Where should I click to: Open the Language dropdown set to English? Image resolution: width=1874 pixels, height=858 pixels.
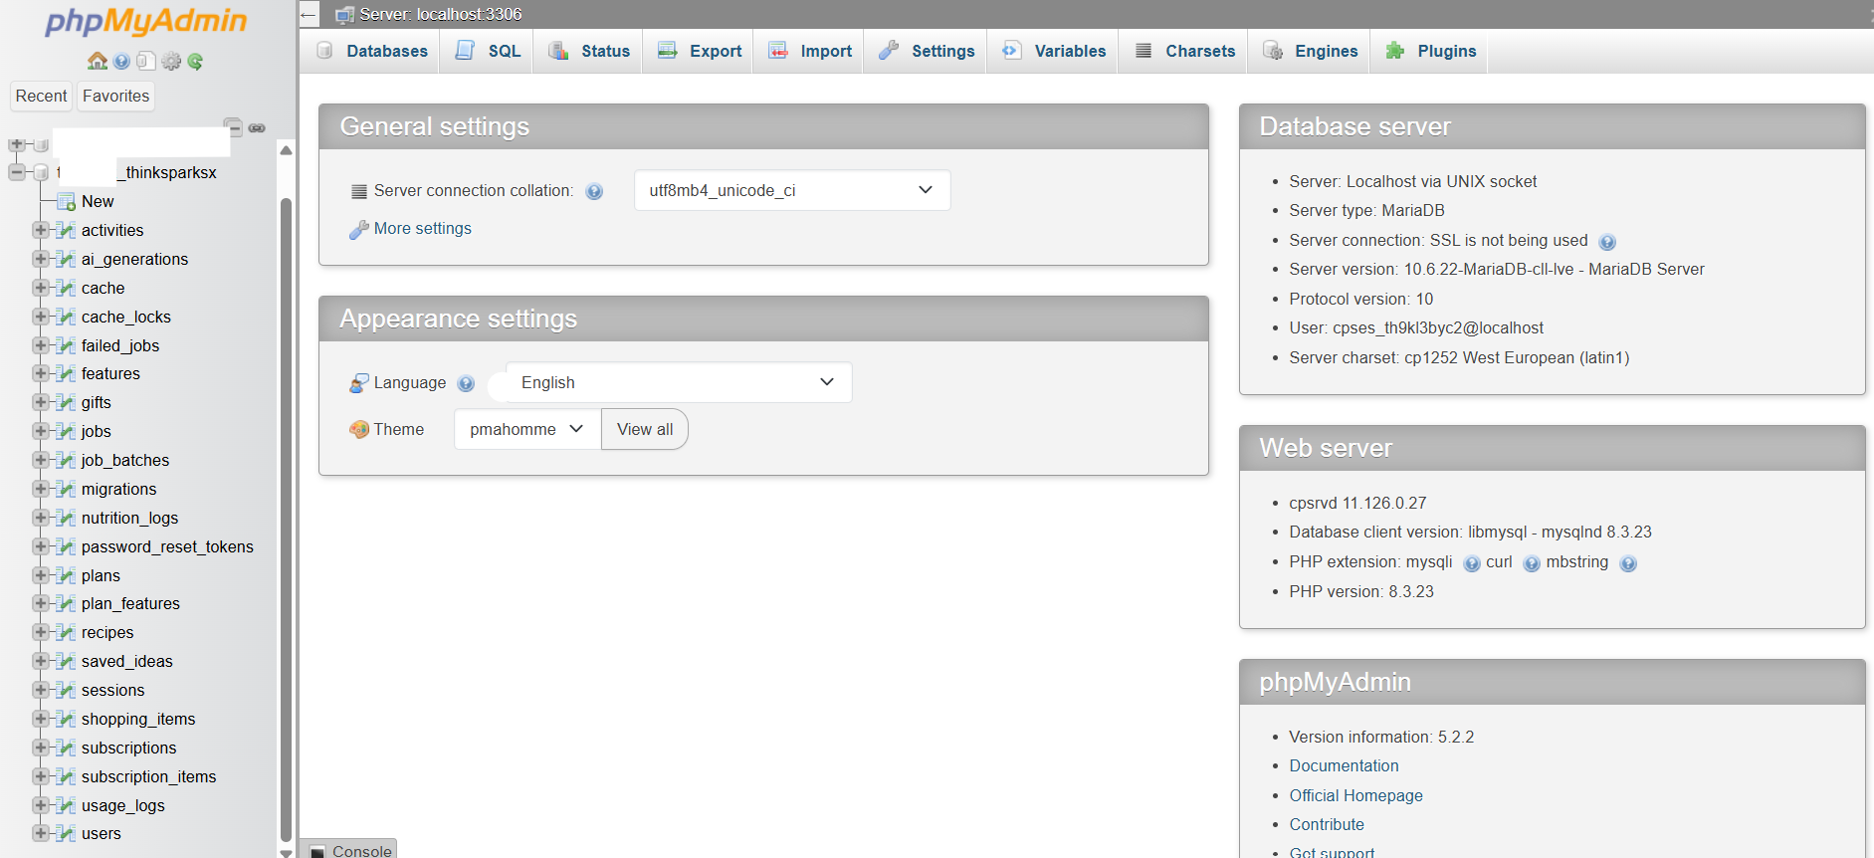(x=679, y=382)
